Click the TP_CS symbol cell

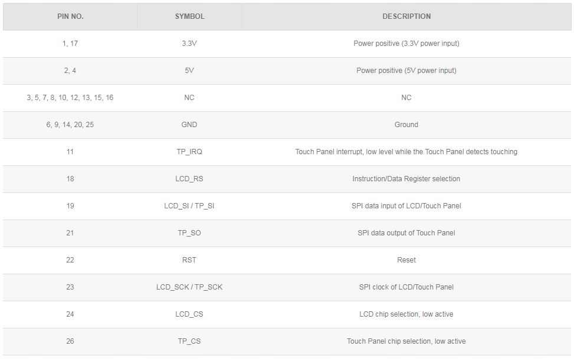[x=189, y=341]
